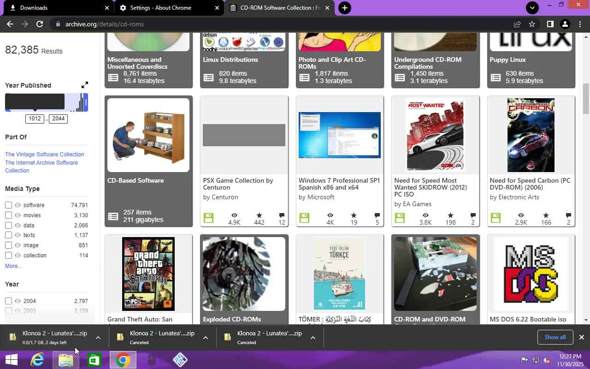Select the CD-ROM Software Collection tab
The image size is (590, 369).
[280, 8]
